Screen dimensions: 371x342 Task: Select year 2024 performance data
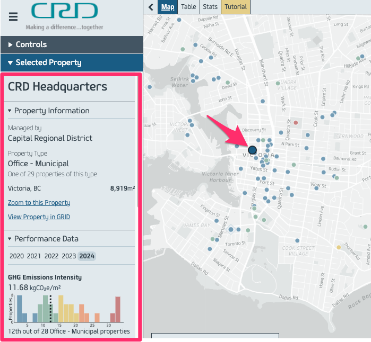click(x=87, y=256)
